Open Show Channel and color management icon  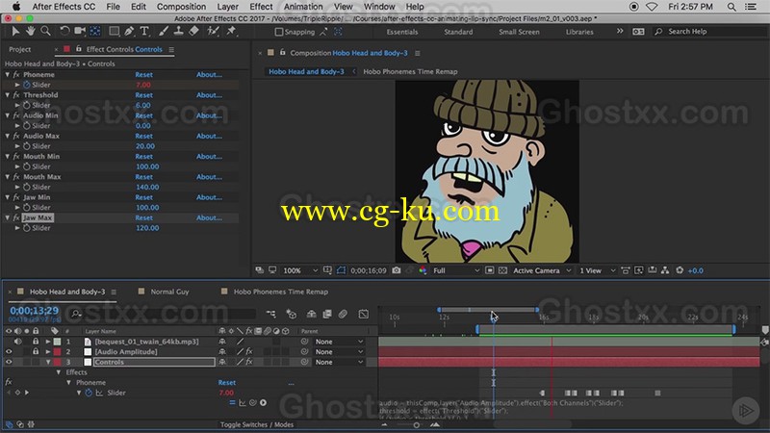click(x=423, y=270)
